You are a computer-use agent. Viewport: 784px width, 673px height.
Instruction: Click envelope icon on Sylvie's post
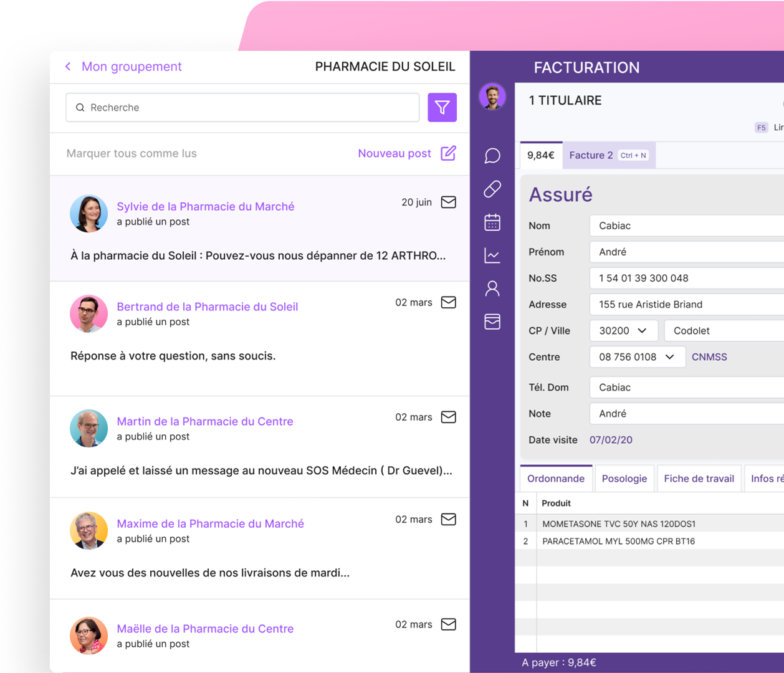[x=448, y=203]
